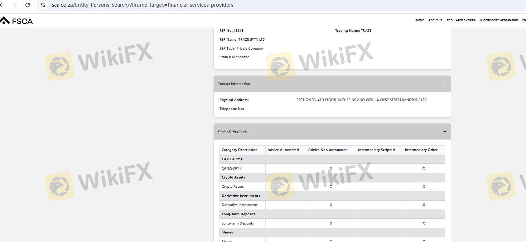
Task: Open the Home menu item
Action: pos(420,20)
